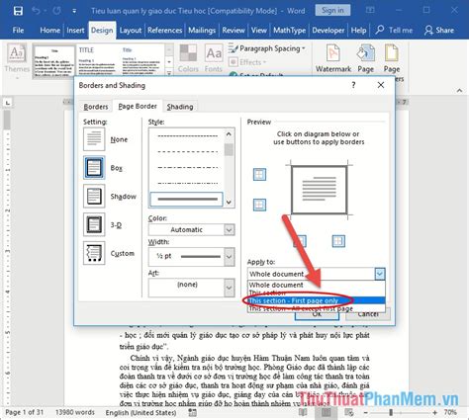469x420 pixels.
Task: Choose Whole document in Apply to list
Action: (316, 285)
